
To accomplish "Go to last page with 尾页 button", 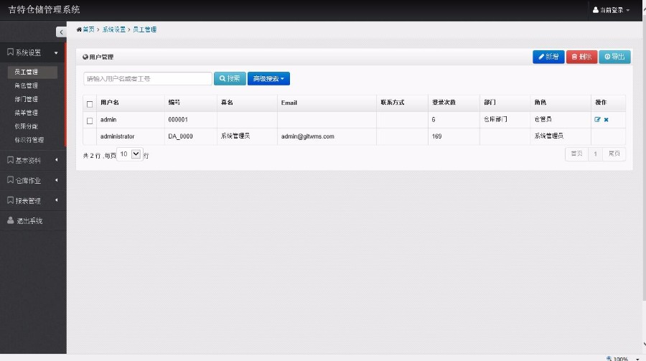I will [614, 154].
